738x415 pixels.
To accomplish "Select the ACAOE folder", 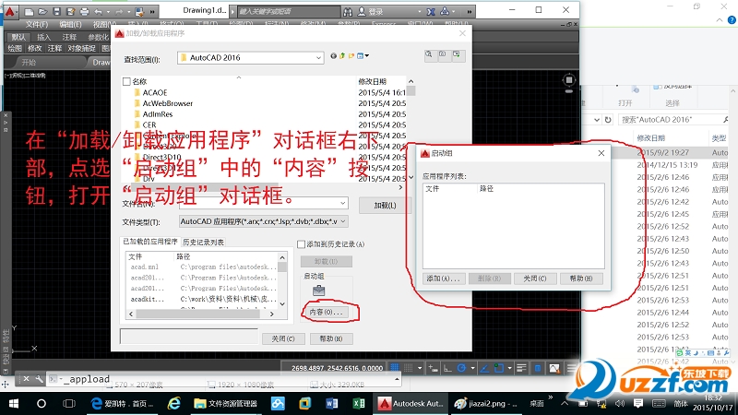I will click(x=155, y=93).
